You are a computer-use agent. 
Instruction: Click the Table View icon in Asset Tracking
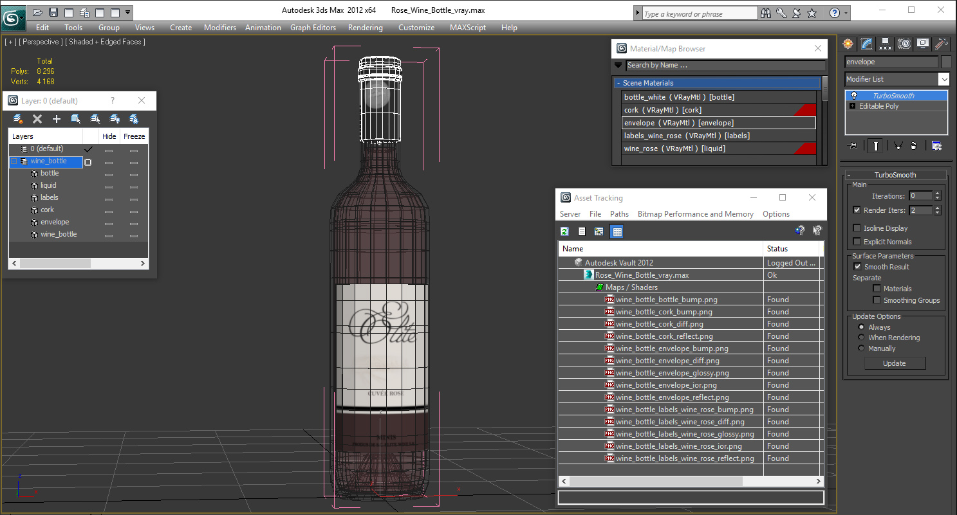617,231
